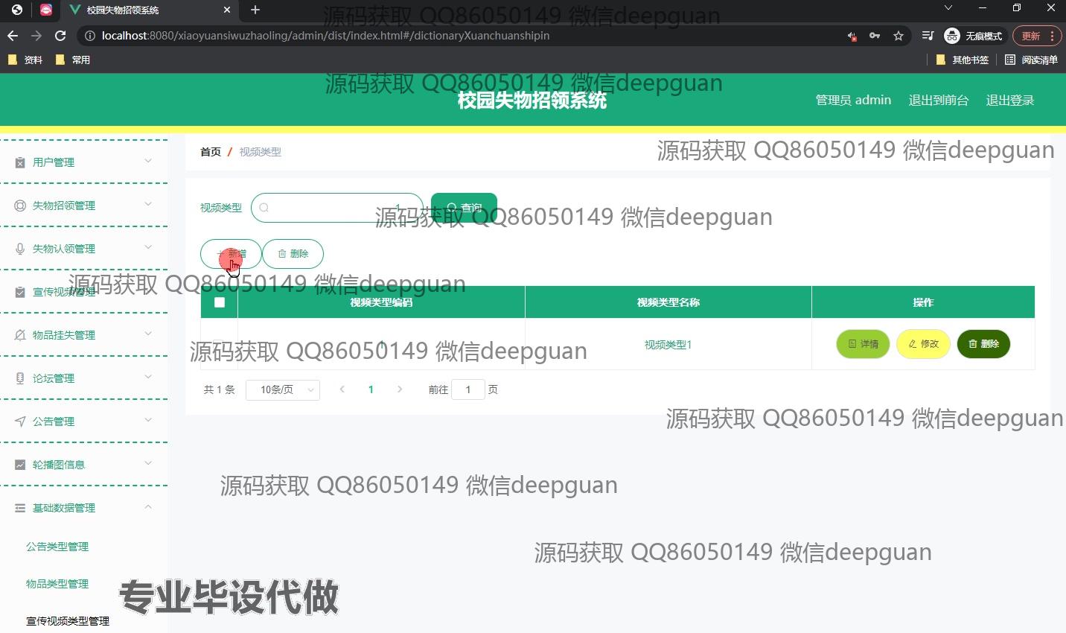The height and width of the screenshot is (633, 1066).
Task: Open 公告管理 via its paper-plane icon
Action: [19, 421]
